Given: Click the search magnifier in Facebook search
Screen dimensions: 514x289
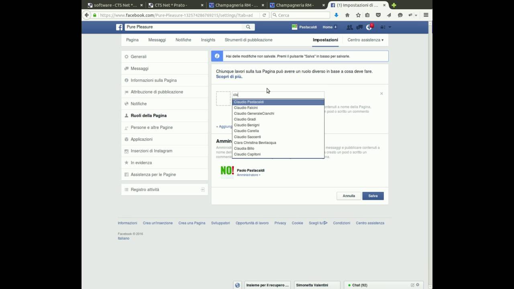Looking at the screenshot, I should tap(248, 27).
